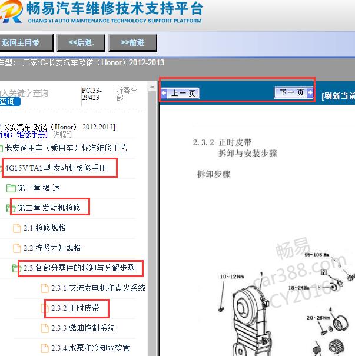Open the 2.1 检修规格 page

[45, 228]
